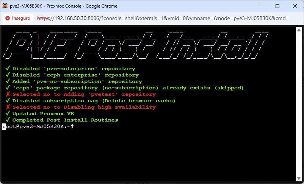
Task: Click the 'ceph package repository already exists' line
Action: 124,88
